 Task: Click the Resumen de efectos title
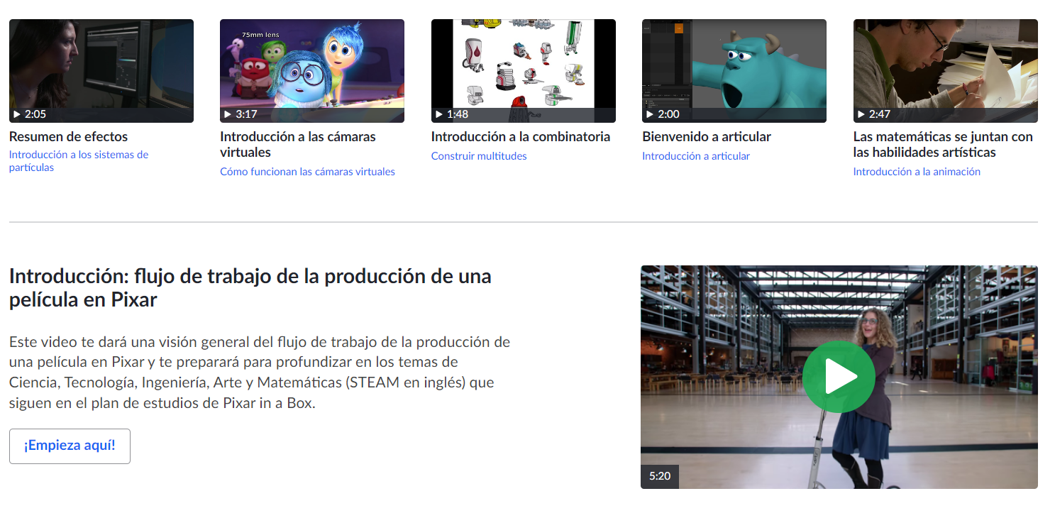point(69,137)
